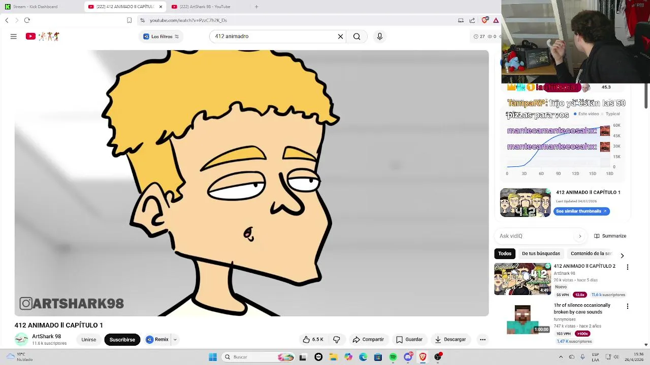The height and width of the screenshot is (365, 650).
Task: Select De tus búsquedas filter chip
Action: pyautogui.click(x=541, y=253)
